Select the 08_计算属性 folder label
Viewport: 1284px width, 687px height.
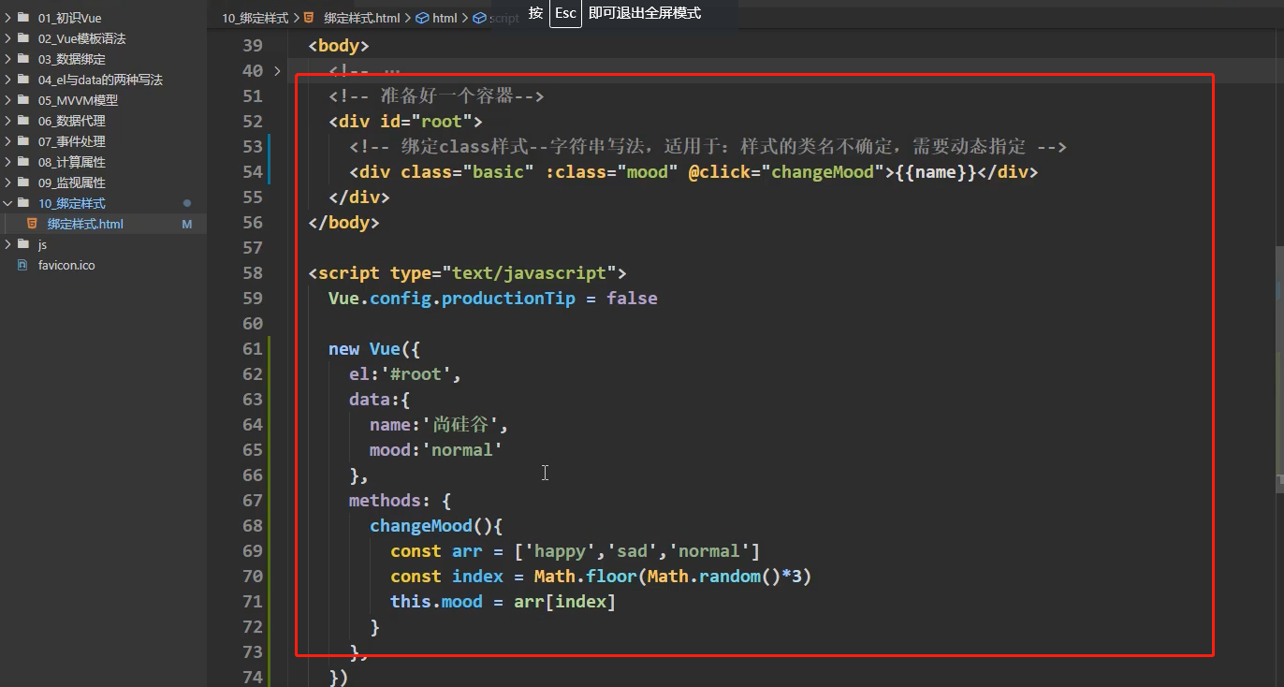click(72, 162)
